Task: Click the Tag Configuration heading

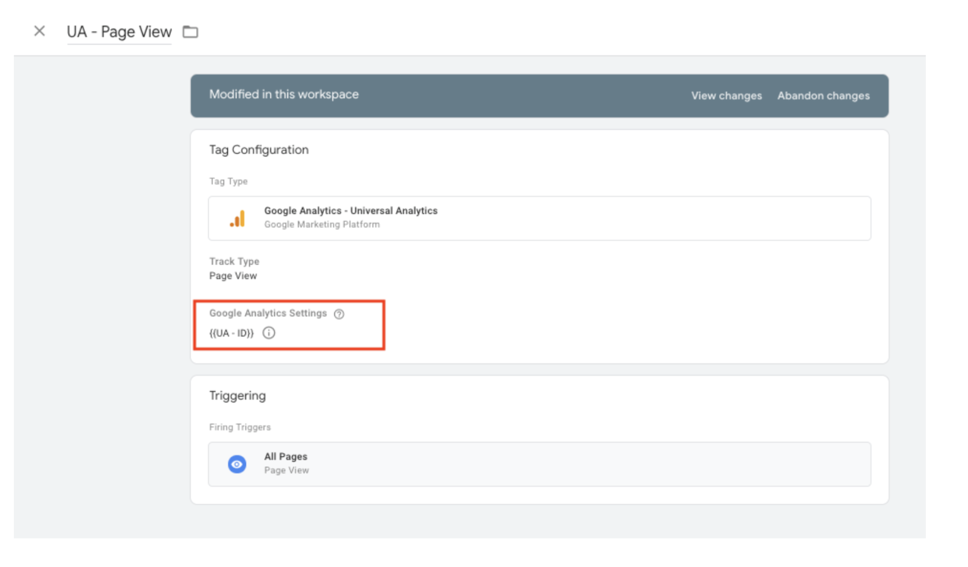Action: [258, 150]
